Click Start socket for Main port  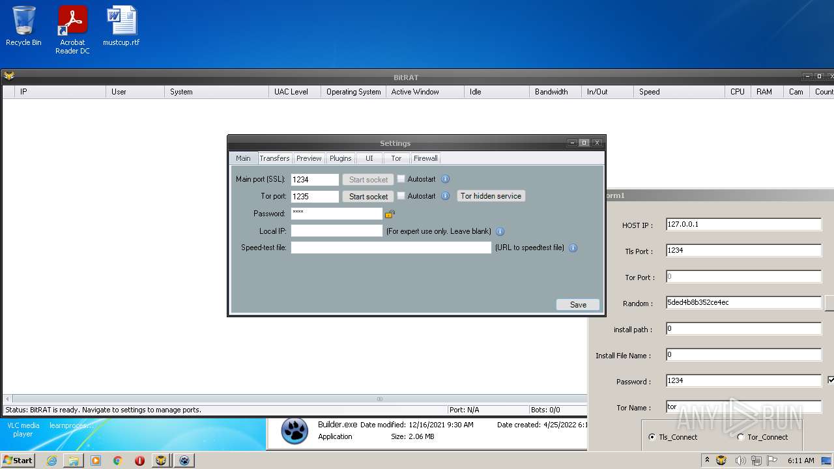368,179
